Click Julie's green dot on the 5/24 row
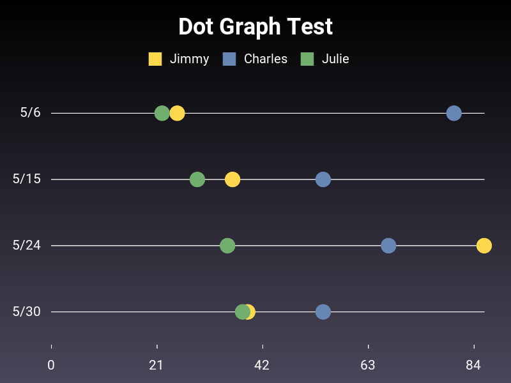This screenshot has width=511, height=383. tap(227, 246)
